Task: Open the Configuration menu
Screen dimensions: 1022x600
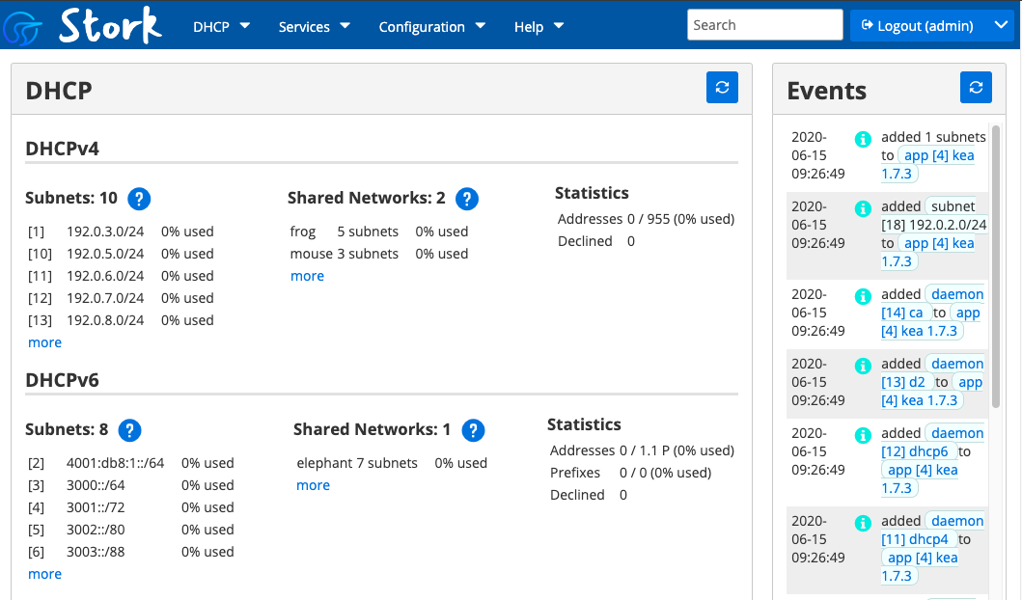Action: tap(432, 27)
